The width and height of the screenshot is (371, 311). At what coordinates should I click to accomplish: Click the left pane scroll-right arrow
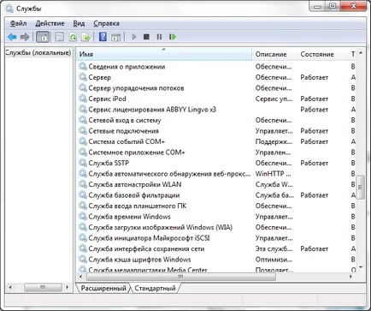click(x=68, y=287)
